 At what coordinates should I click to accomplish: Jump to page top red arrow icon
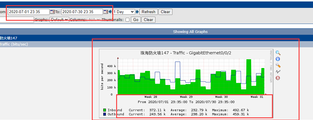278,78
